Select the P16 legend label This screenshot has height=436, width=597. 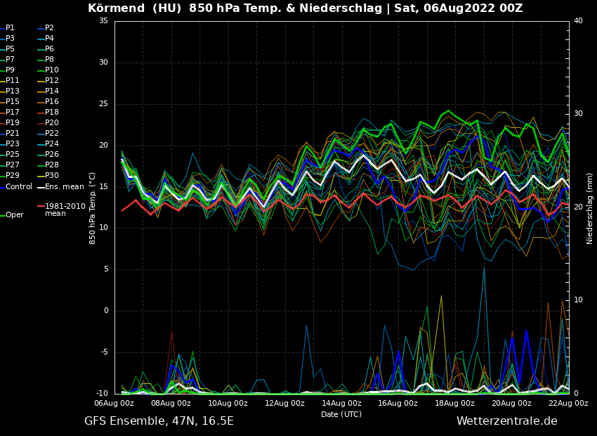(x=52, y=102)
